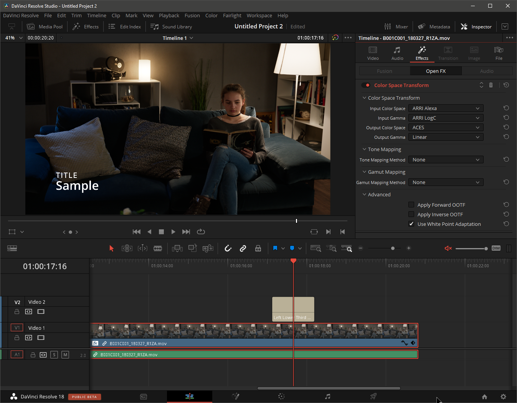
Task: Open the Fusion menu
Action: pyautogui.click(x=192, y=15)
